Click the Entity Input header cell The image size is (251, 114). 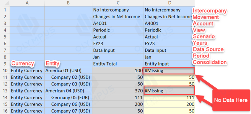(169, 64)
